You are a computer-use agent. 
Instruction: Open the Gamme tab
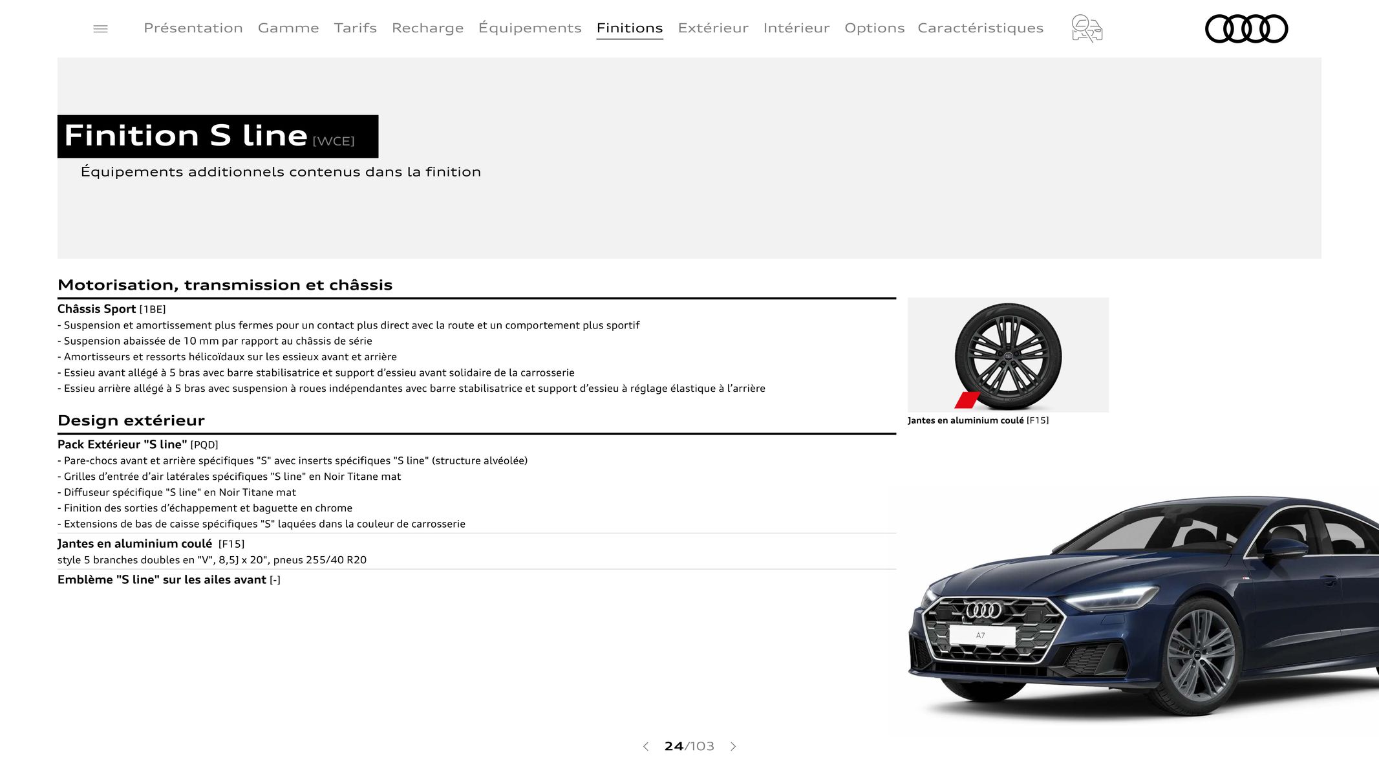[288, 28]
